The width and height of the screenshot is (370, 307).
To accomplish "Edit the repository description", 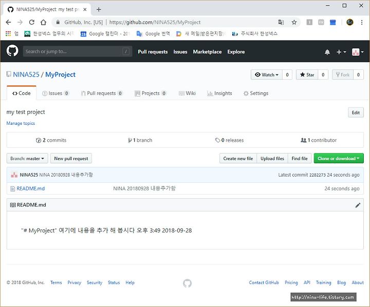I will coord(356,112).
